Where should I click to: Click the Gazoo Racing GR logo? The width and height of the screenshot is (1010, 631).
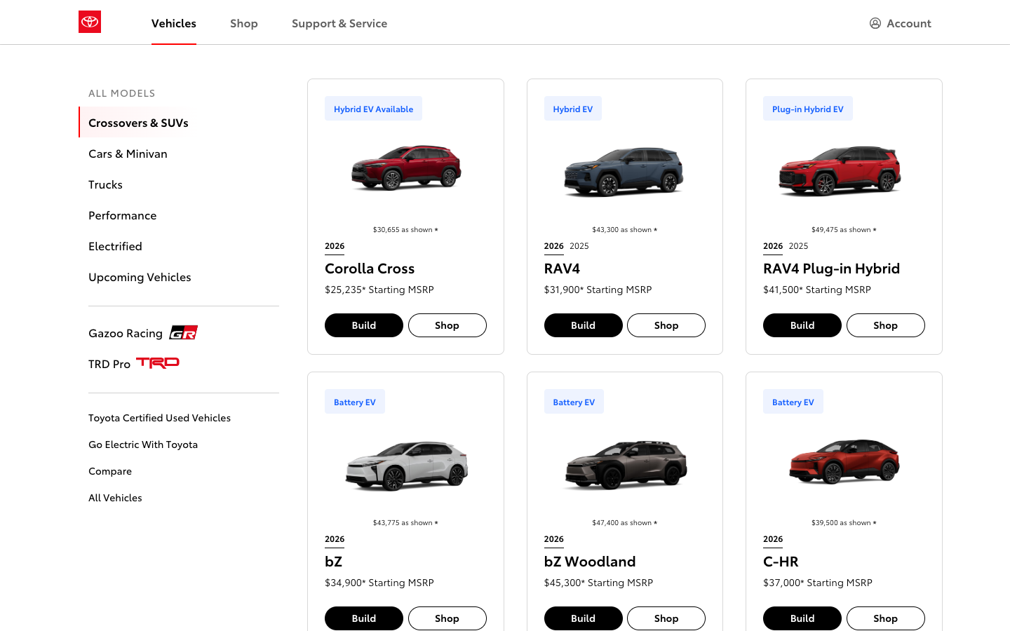[184, 332]
